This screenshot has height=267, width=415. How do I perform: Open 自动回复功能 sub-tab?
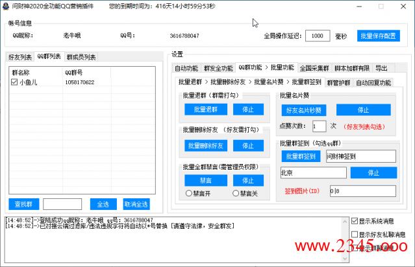pos(373,83)
